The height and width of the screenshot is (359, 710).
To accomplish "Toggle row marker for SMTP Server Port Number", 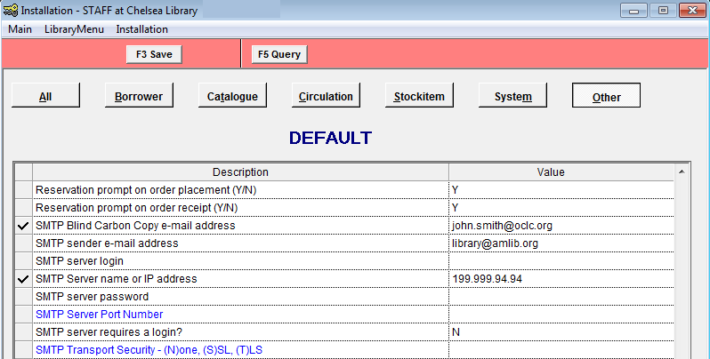I will (23, 315).
